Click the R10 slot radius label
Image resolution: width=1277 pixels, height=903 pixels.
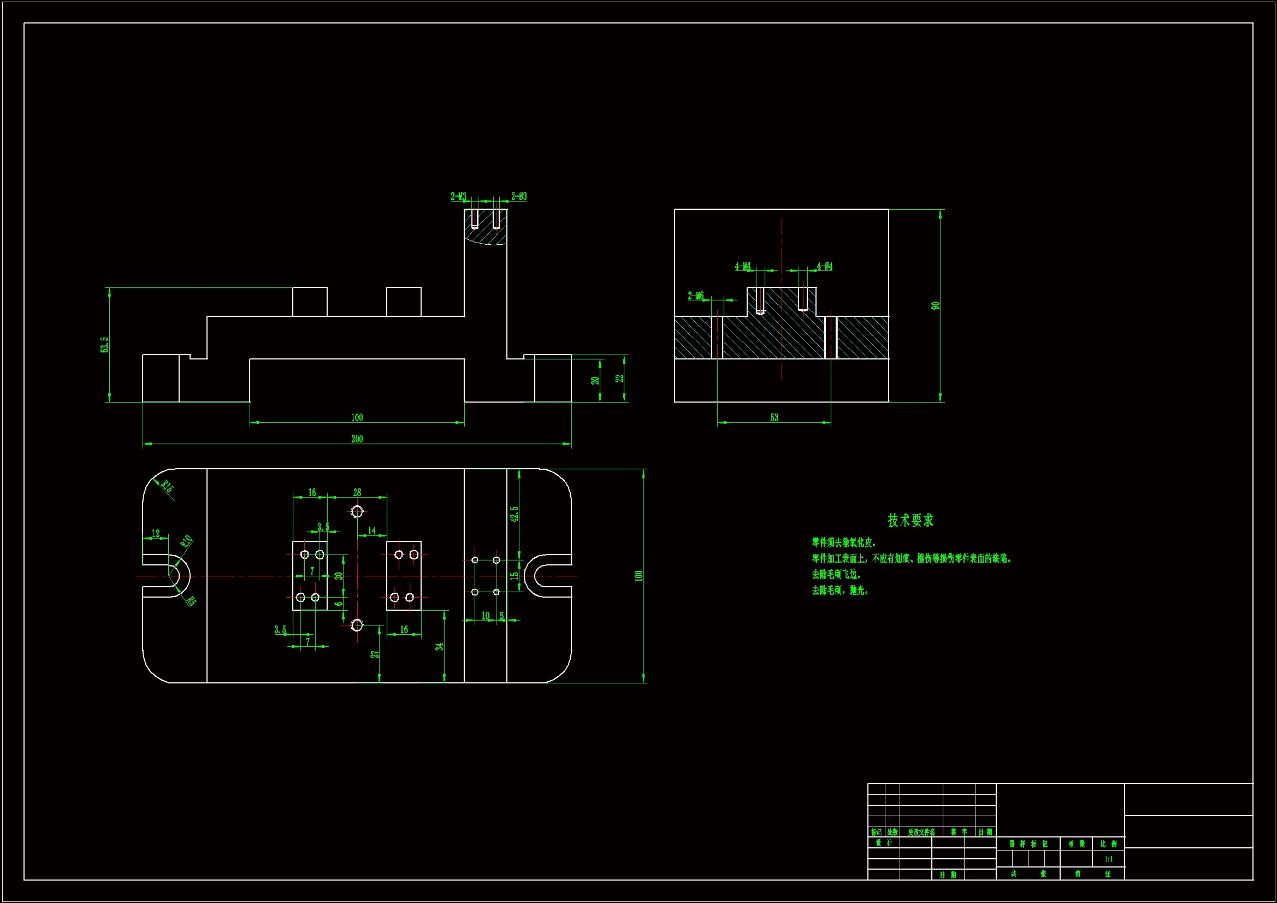(x=186, y=541)
